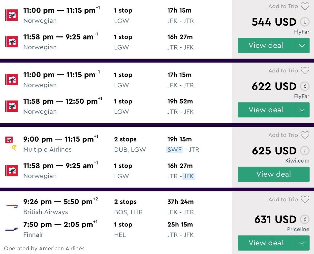The image size is (314, 254).
Task: View deal for the 631 USD Priceline fare
Action: pyautogui.click(x=266, y=243)
